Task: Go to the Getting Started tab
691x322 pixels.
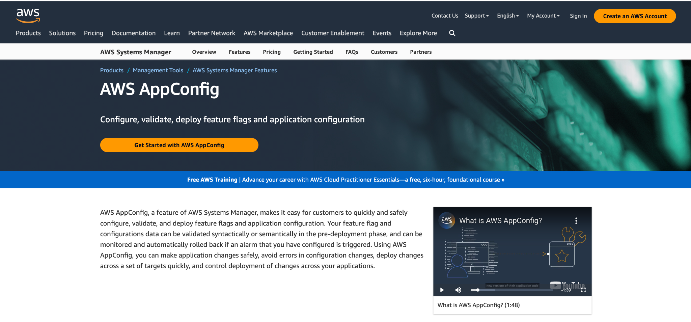Action: 313,52
